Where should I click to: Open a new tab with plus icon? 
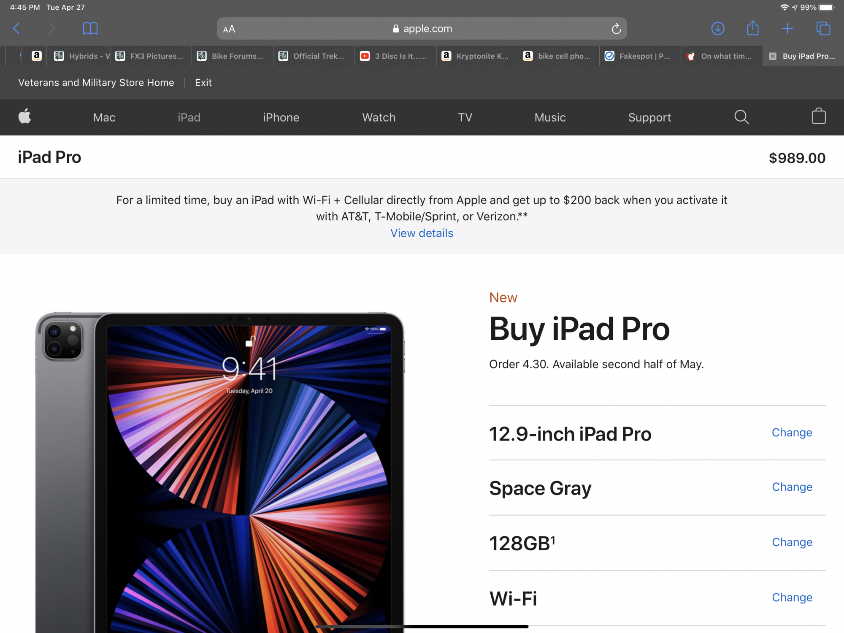point(787,29)
